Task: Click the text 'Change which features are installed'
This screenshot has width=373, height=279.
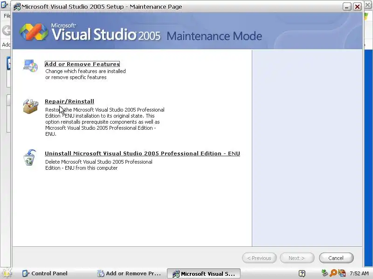Action: click(85, 71)
